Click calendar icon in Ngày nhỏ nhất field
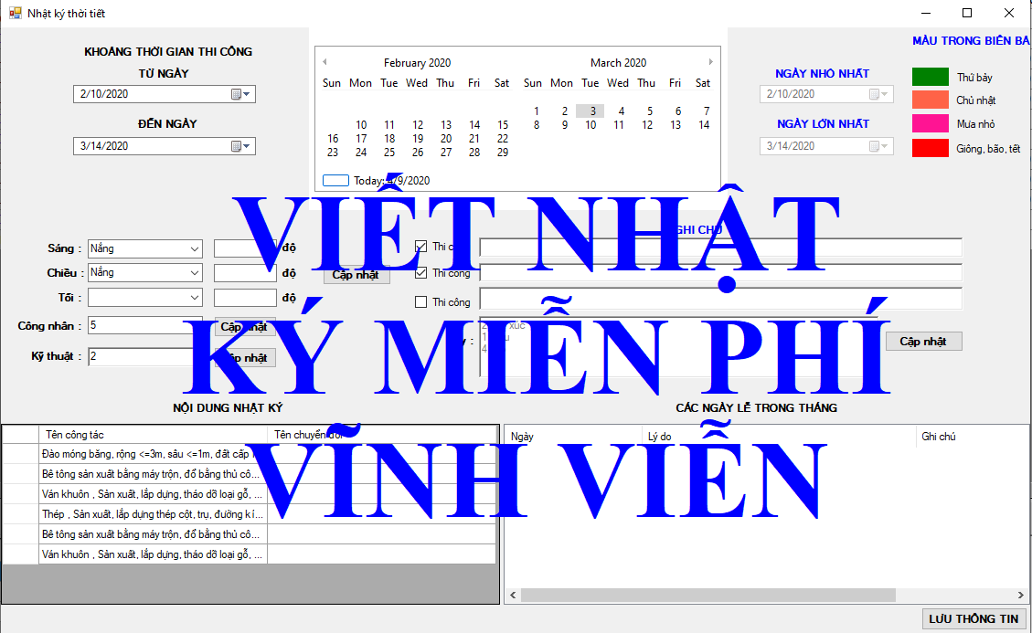Screen dimensions: 1032x633 tap(878, 94)
